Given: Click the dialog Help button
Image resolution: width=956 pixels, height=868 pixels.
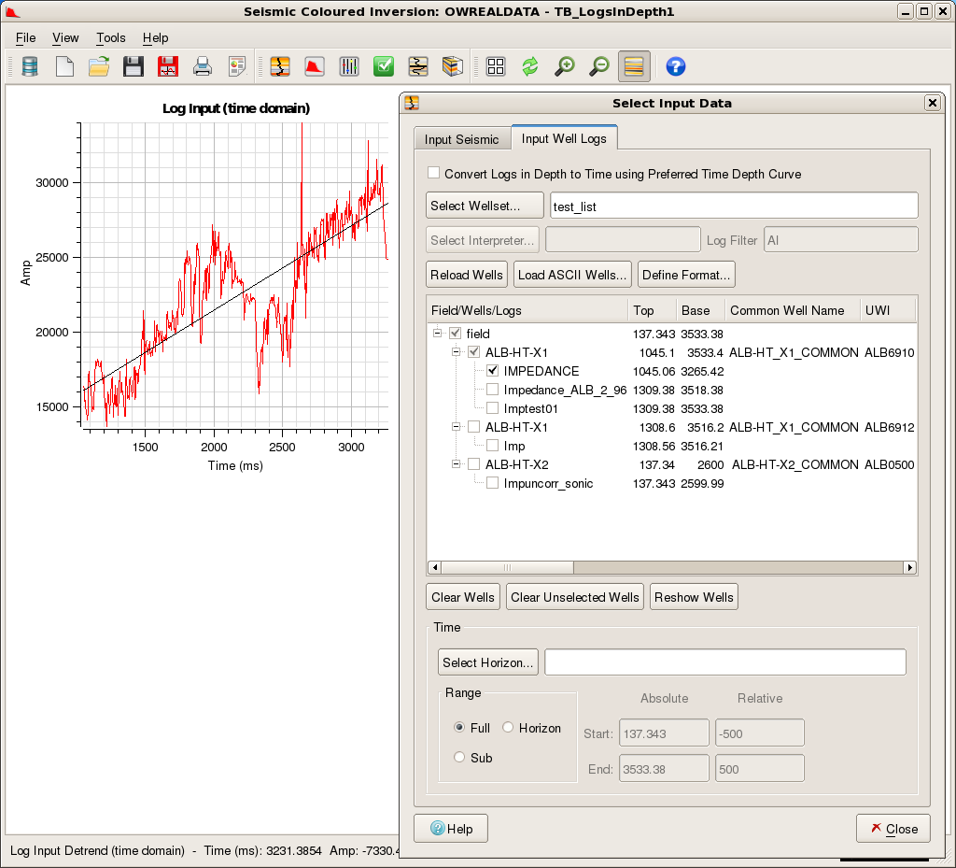Looking at the screenshot, I should pos(451,829).
